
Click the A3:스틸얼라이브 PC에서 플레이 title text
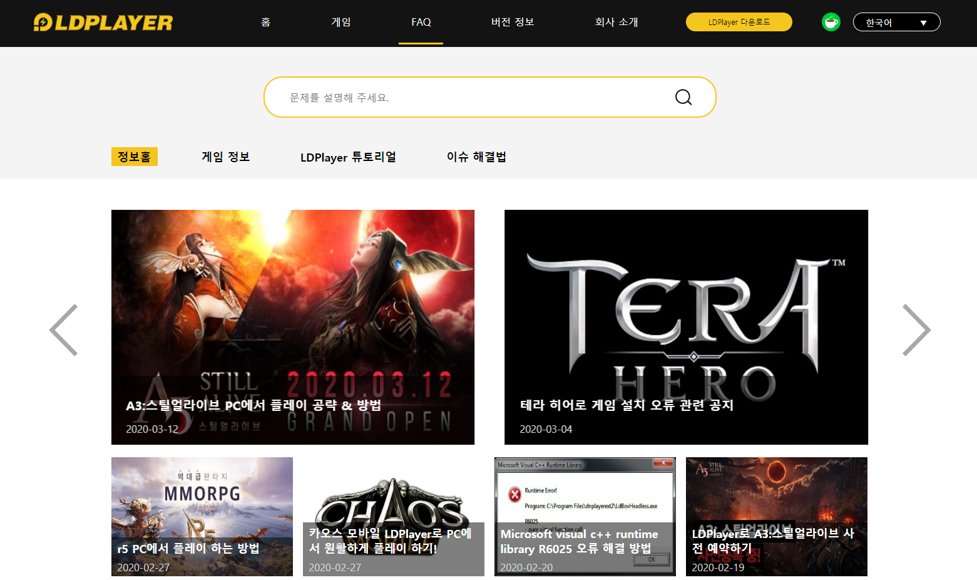click(x=253, y=405)
